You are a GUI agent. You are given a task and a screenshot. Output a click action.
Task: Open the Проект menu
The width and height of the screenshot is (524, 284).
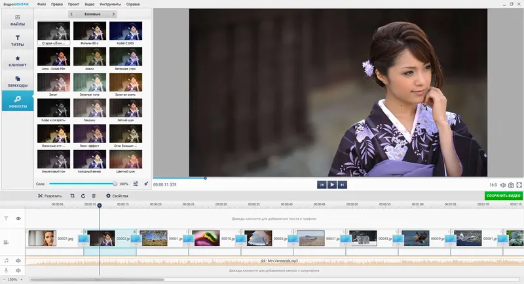click(x=73, y=5)
